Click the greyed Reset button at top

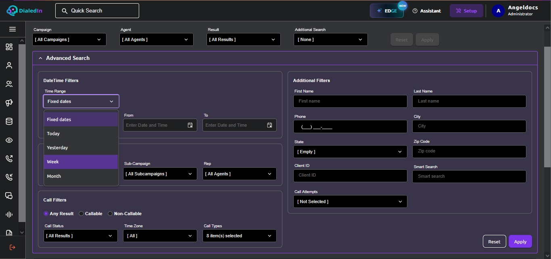tap(401, 39)
